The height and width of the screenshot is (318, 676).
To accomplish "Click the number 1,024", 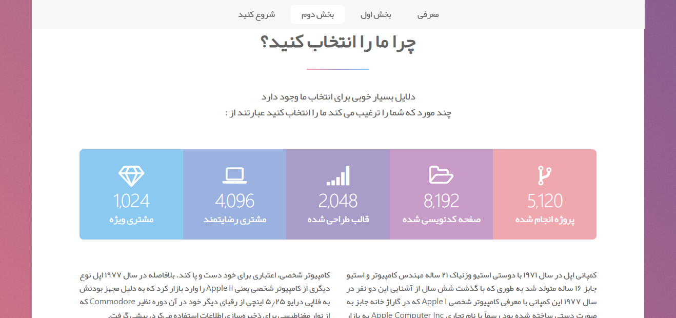I will 131,201.
